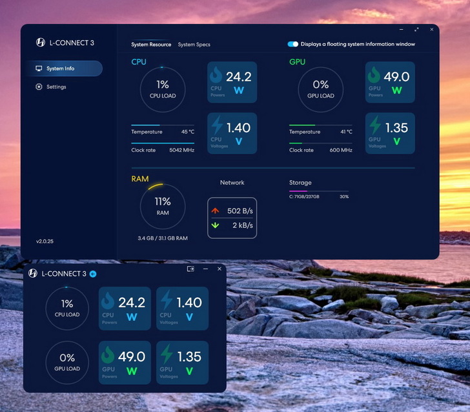The height and width of the screenshot is (412, 470).
Task: Click the Storage heading
Action: 300,182
